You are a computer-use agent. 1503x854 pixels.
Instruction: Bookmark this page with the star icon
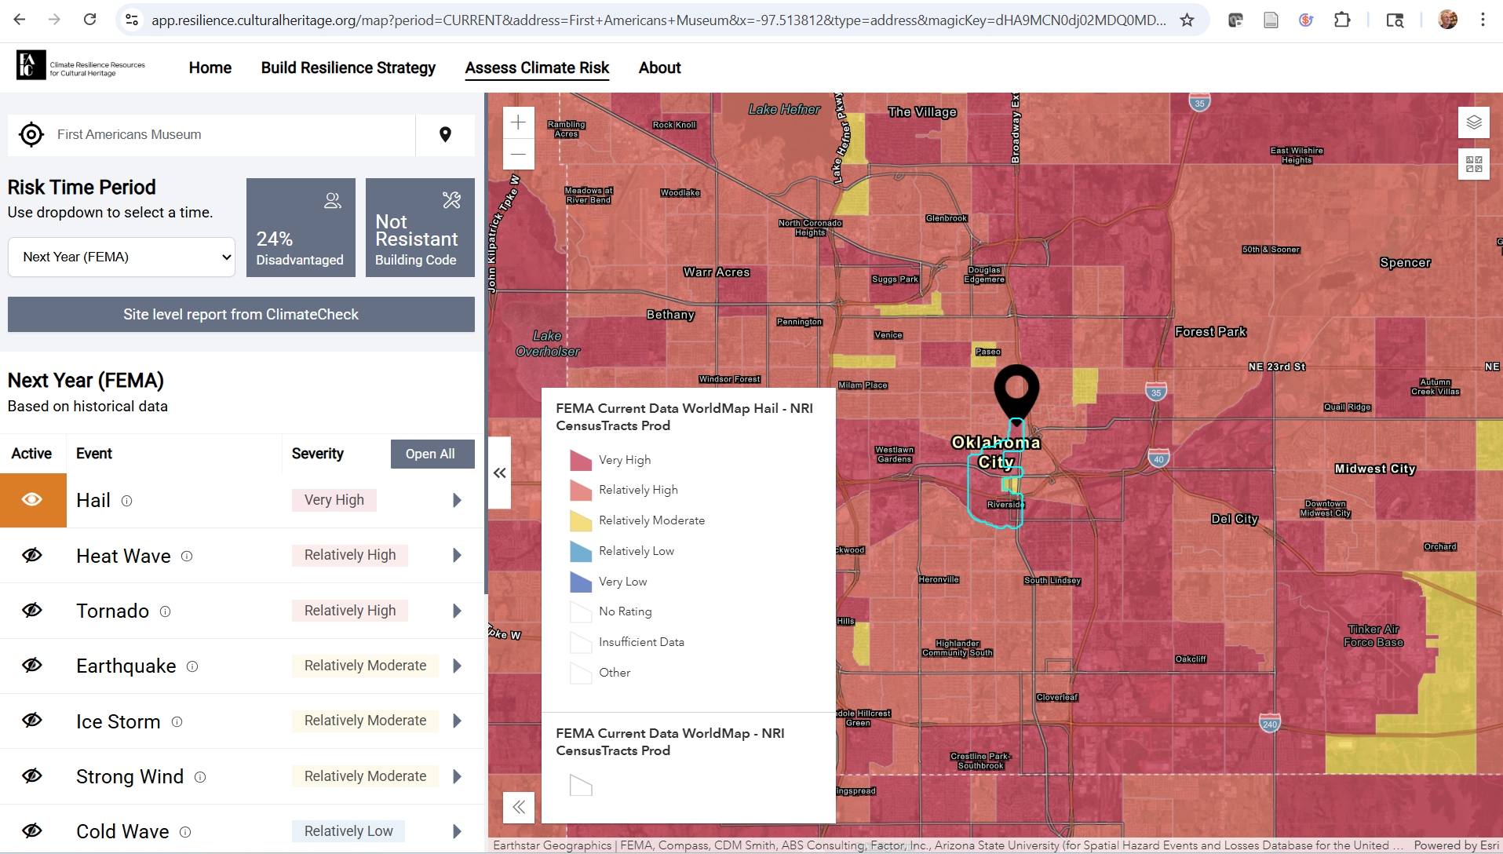1187,20
